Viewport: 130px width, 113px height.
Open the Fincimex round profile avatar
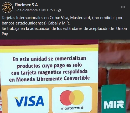[7, 8]
